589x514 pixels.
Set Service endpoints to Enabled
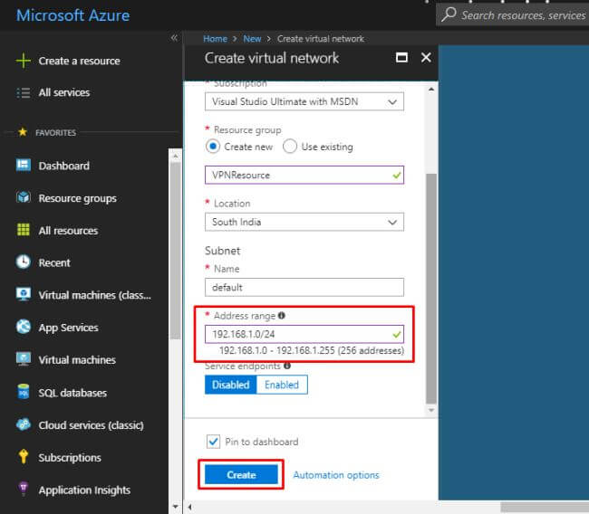282,385
